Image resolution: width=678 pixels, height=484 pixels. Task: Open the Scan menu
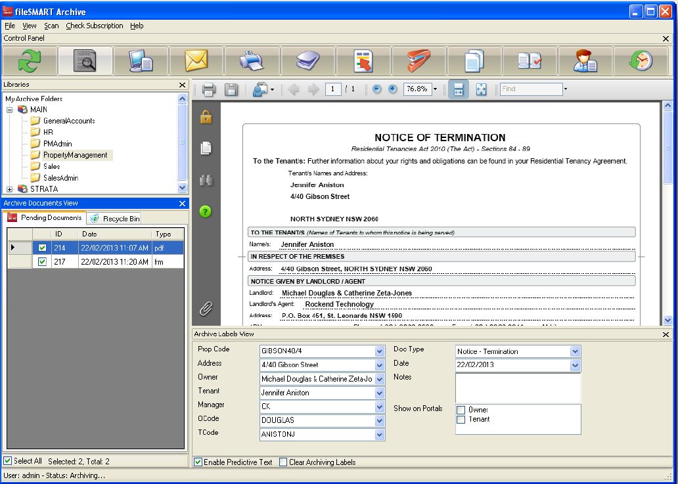click(x=51, y=26)
